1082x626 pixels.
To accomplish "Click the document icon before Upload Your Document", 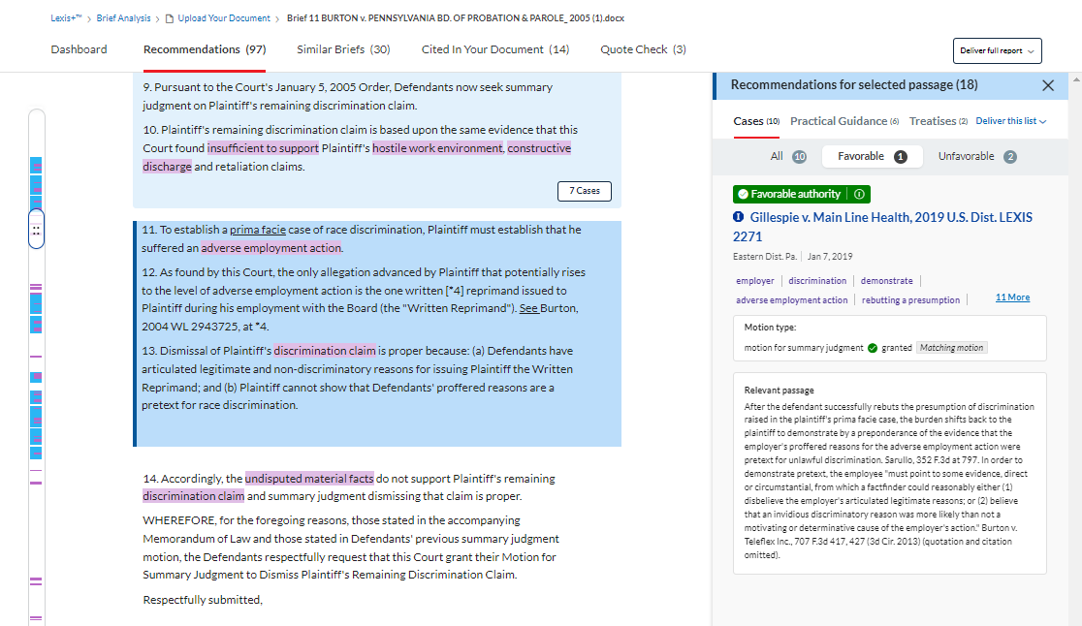I will [170, 18].
